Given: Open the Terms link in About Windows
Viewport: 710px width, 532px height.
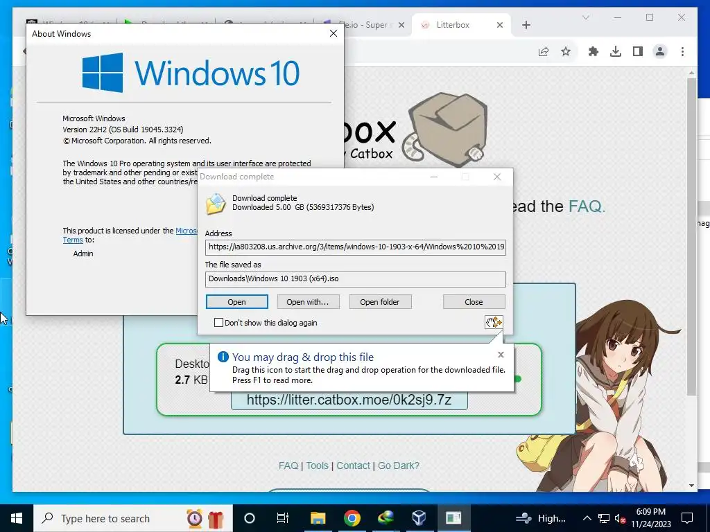Looking at the screenshot, I should 72,240.
